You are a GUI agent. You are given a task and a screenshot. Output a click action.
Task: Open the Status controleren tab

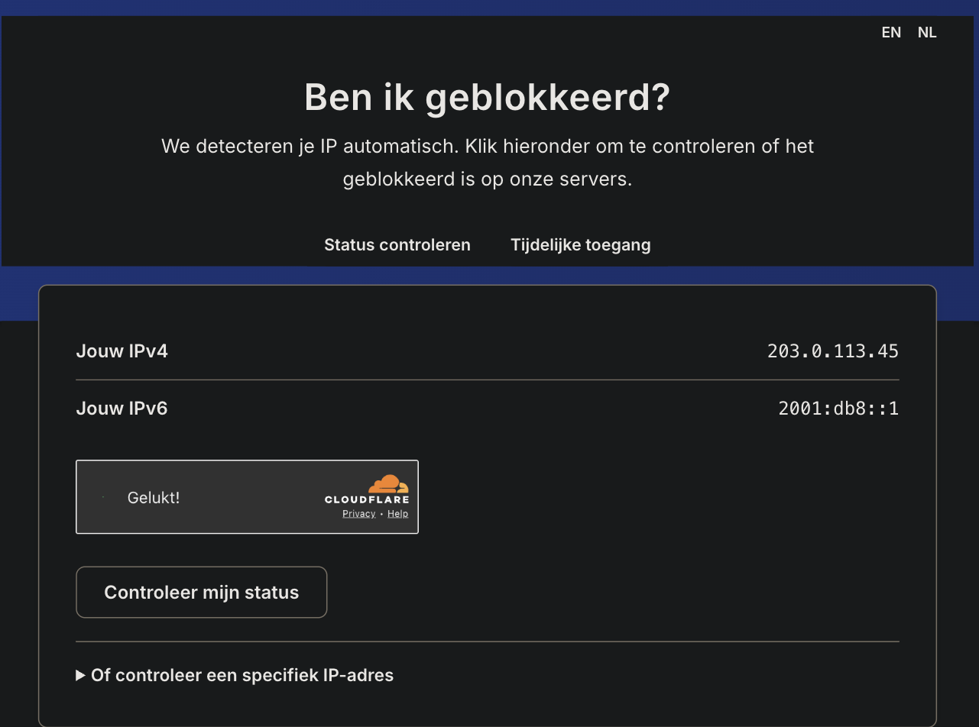pos(397,245)
